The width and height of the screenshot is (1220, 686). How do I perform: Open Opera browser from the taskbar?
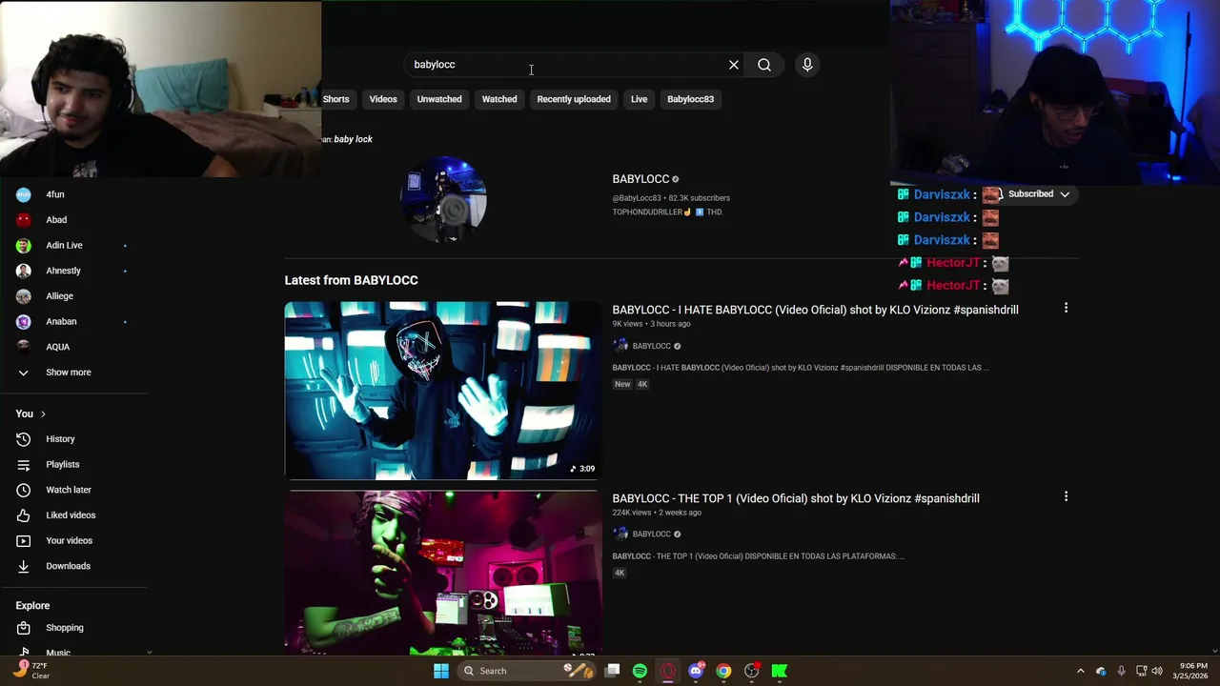point(668,671)
